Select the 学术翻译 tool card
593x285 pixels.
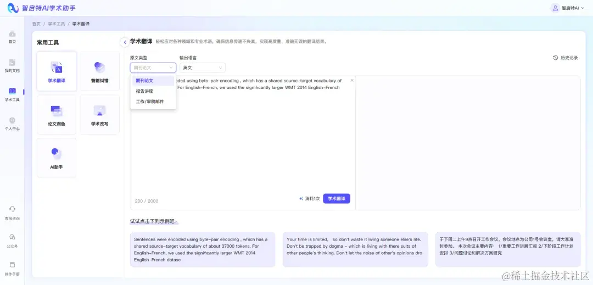tap(57, 71)
